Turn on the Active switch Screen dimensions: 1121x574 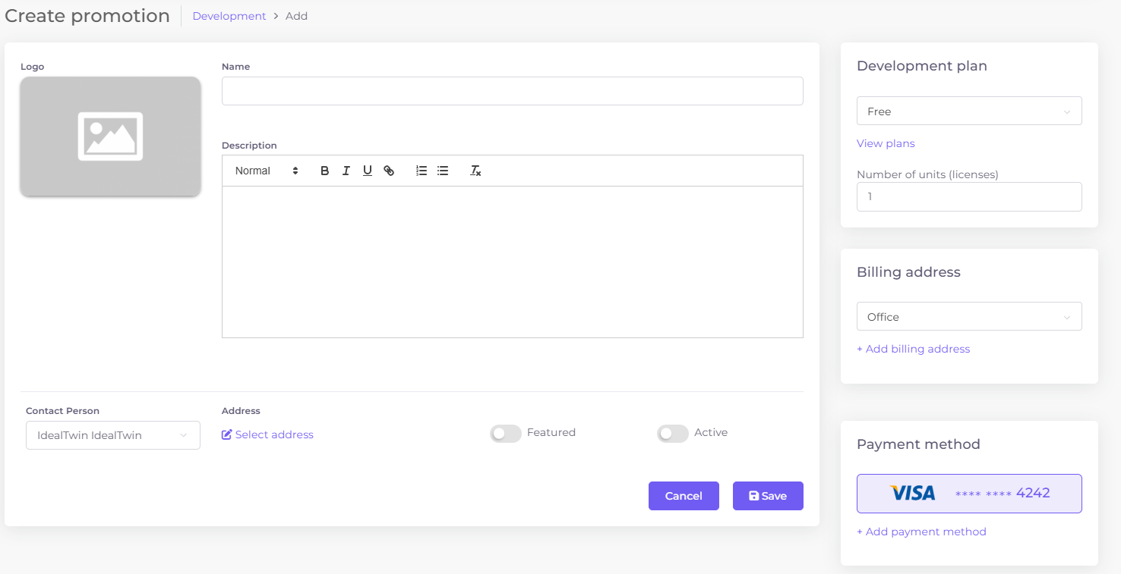[x=672, y=433]
